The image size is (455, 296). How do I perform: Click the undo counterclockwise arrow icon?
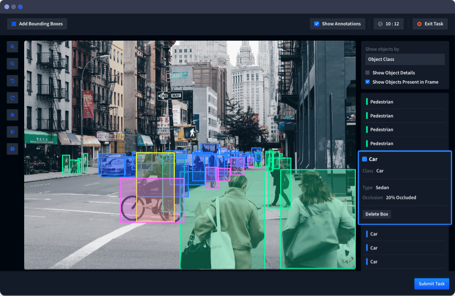click(x=13, y=80)
